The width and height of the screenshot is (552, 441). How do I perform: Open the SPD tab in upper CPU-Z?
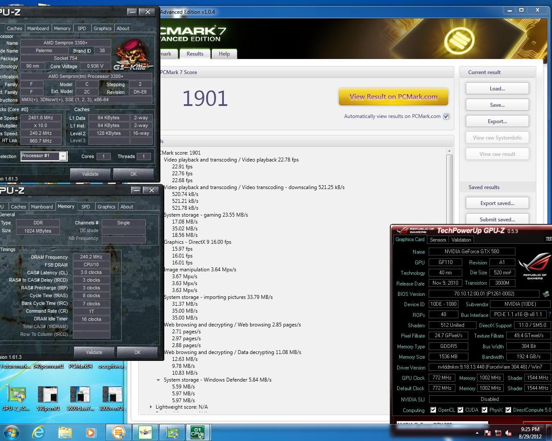[82, 28]
